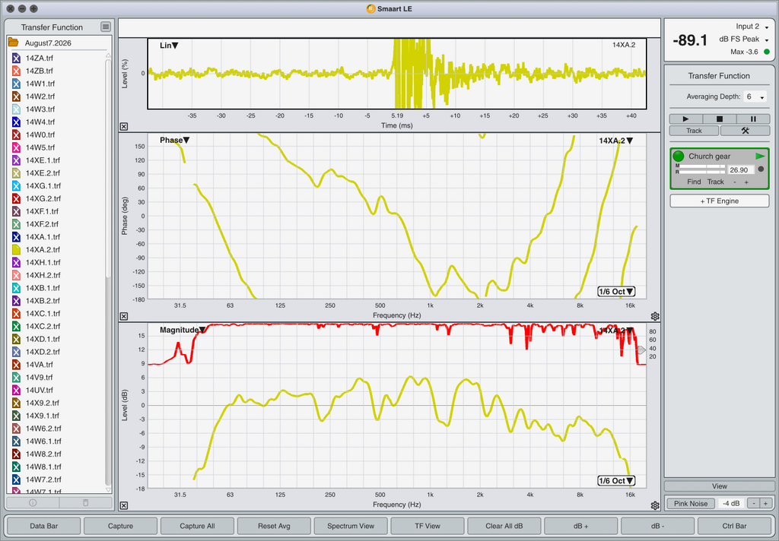
Task: Open the Transfer Function panel menu icon
Action: coord(105,27)
